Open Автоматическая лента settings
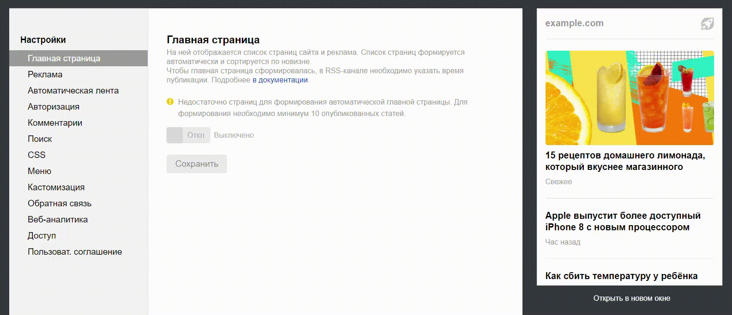The width and height of the screenshot is (732, 315). 73,91
